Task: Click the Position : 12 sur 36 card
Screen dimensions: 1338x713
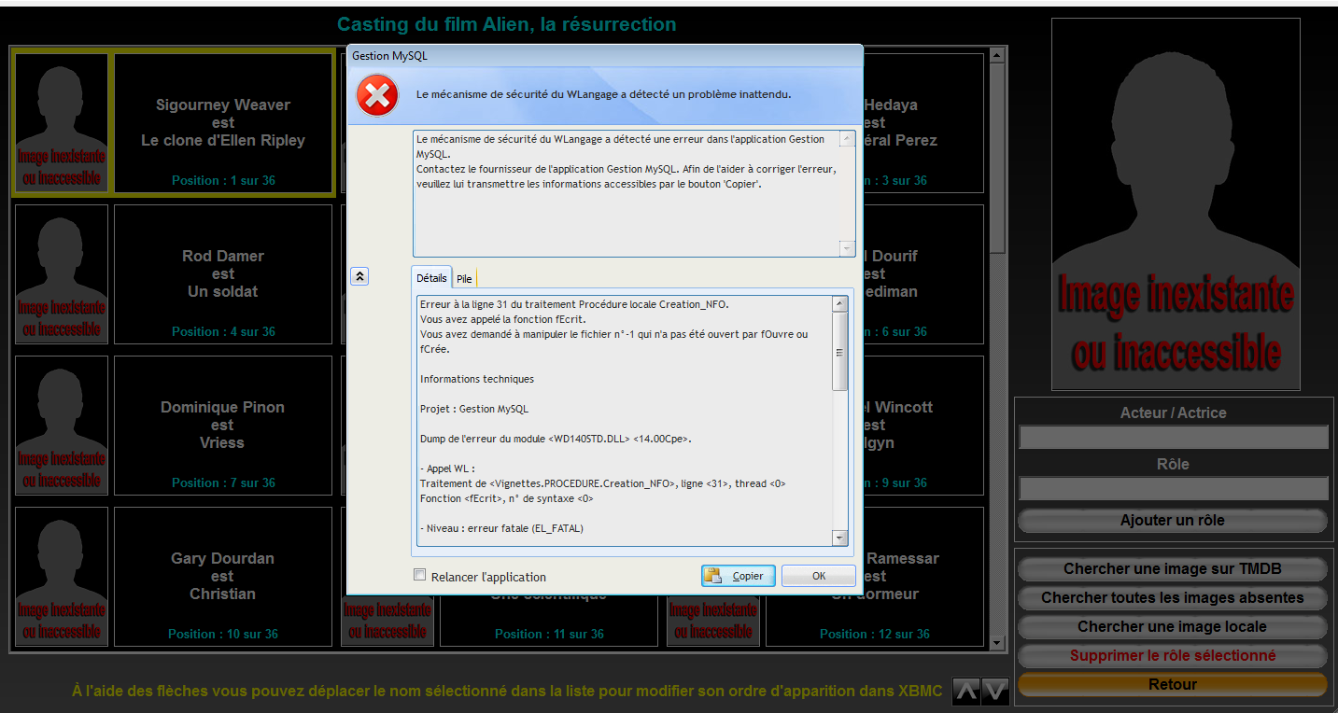Action: coord(875,577)
